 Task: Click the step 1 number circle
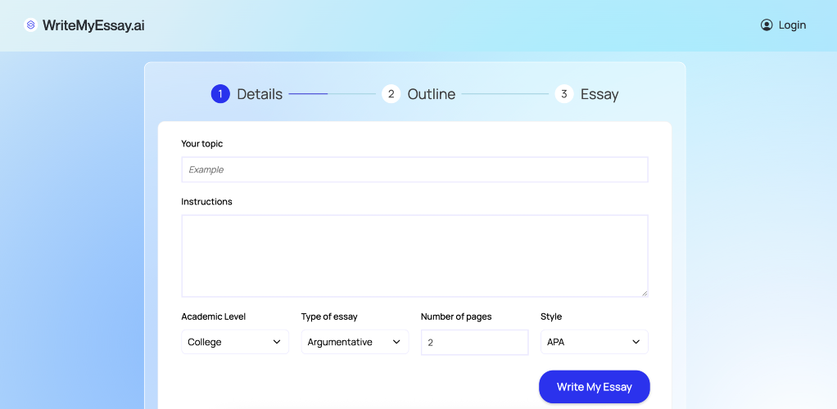220,94
